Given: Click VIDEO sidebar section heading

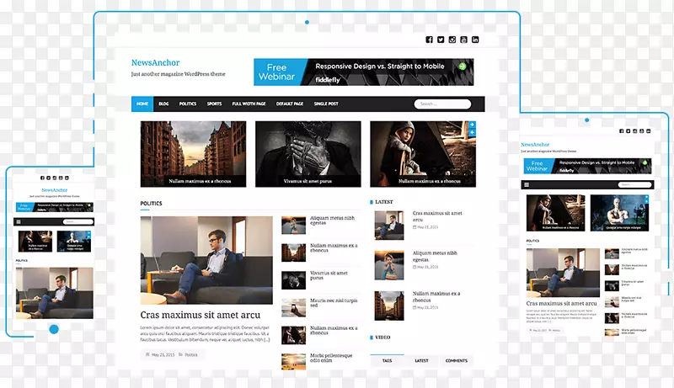Looking at the screenshot, I should 382,338.
